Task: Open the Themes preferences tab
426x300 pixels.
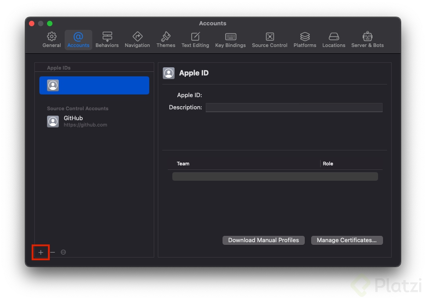Action: (x=166, y=40)
